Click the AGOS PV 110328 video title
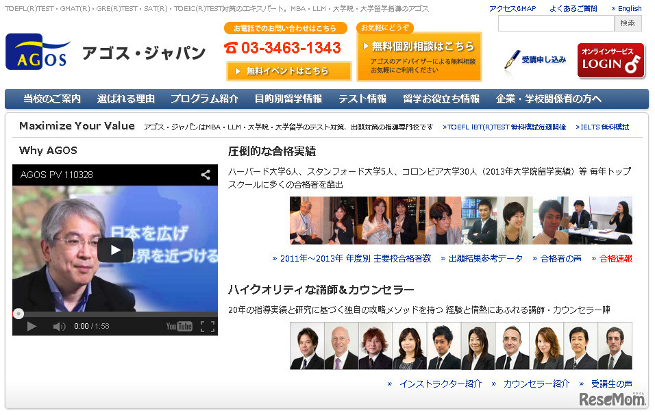 click(56, 175)
